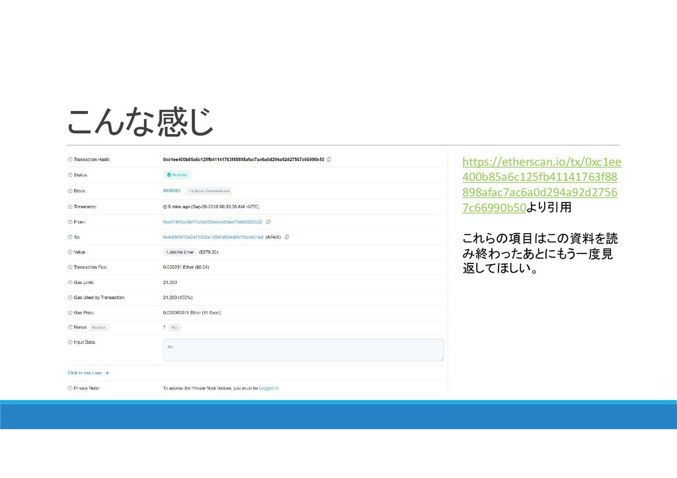
Task: Click the 5 mins ago timestamp text
Action: click(214, 207)
